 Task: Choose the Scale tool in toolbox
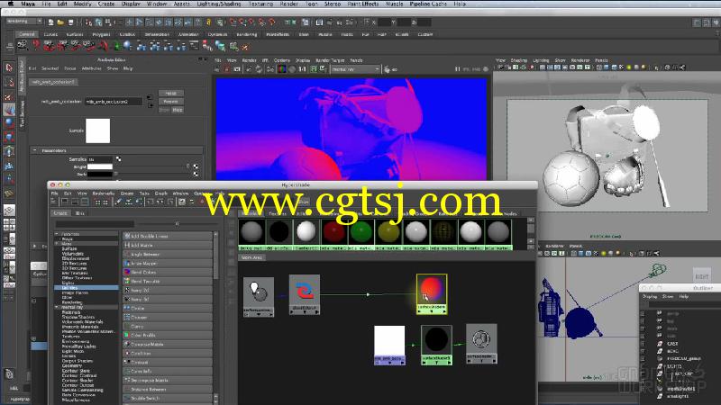(9, 137)
